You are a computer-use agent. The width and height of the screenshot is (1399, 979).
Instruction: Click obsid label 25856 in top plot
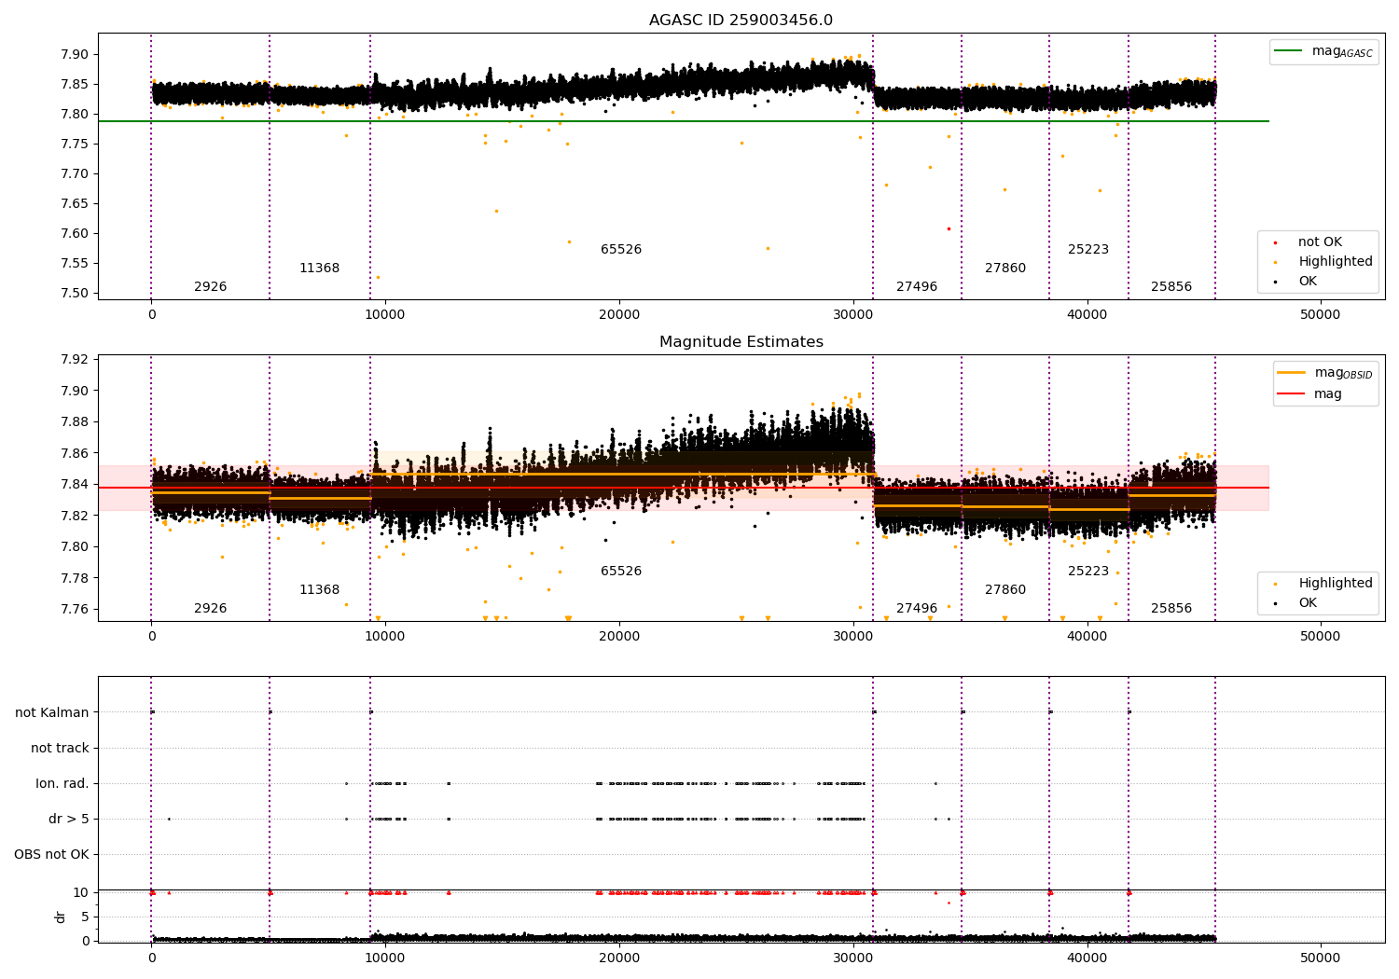[1171, 286]
